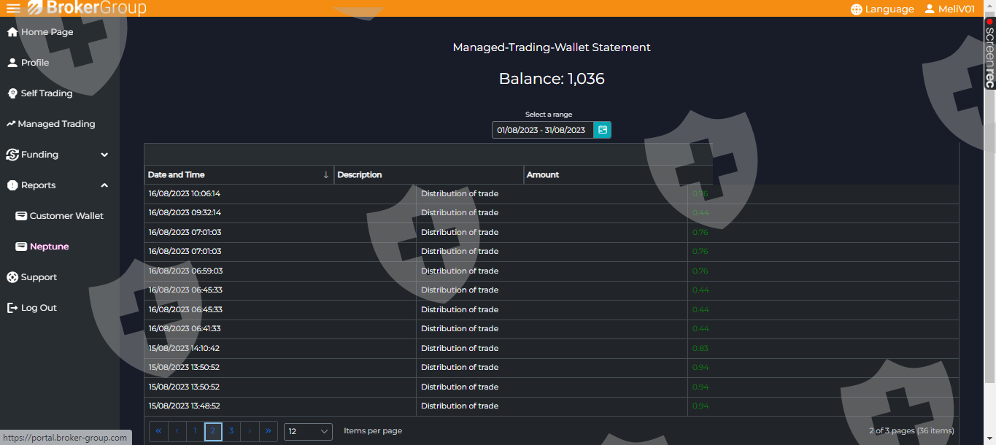Image resolution: width=996 pixels, height=445 pixels.
Task: Change the Language setting
Action: [882, 9]
